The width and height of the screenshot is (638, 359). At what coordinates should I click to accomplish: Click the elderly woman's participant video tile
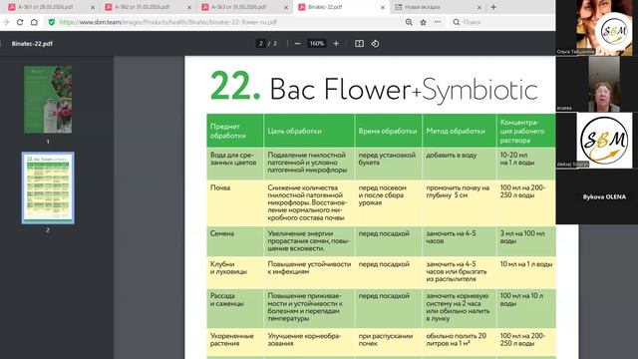point(597,84)
